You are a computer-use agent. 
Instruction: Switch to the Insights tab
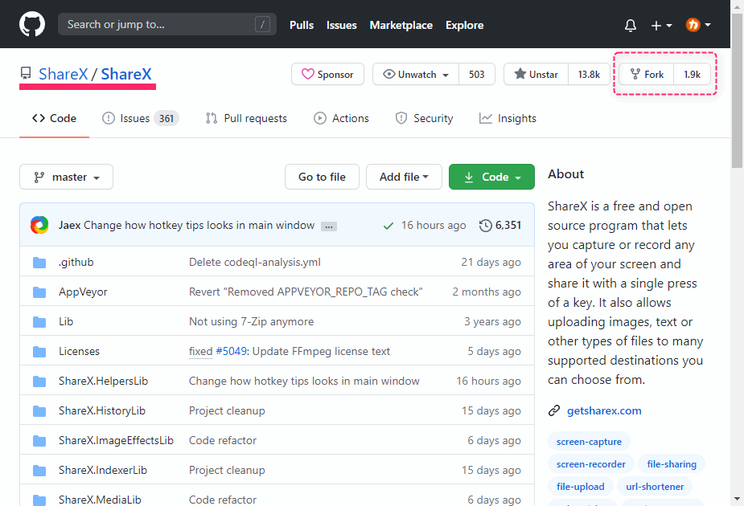coord(508,118)
